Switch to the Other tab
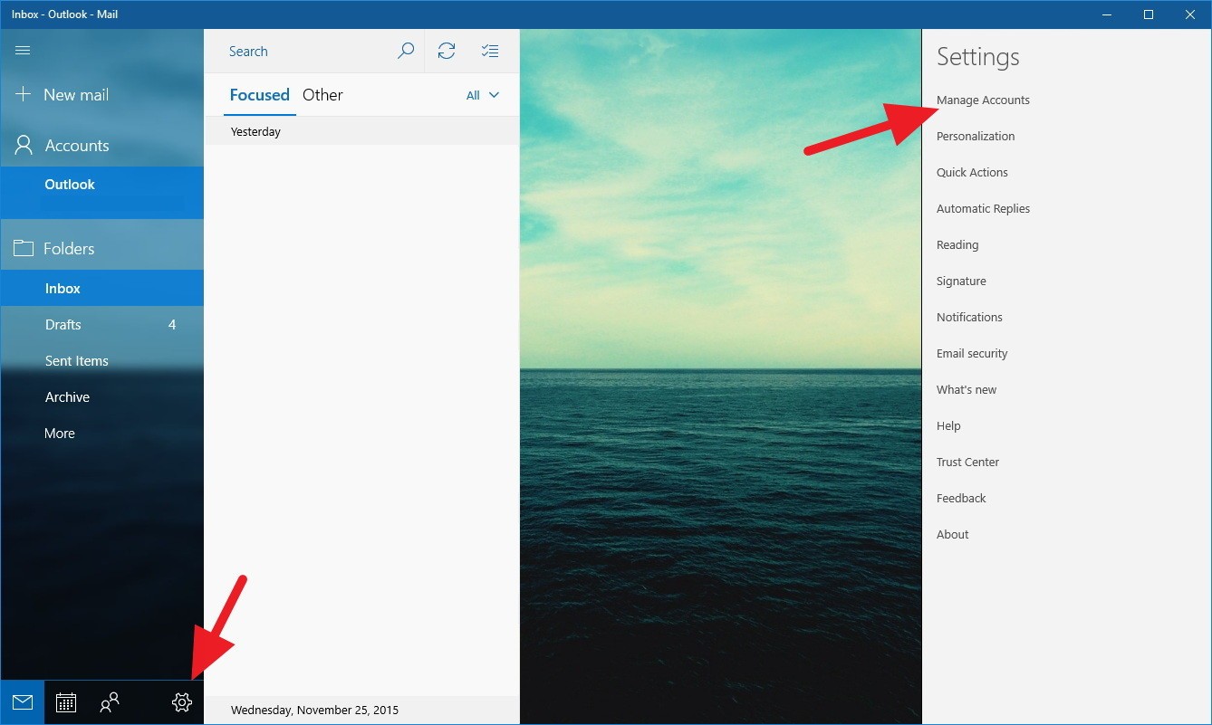This screenshot has width=1212, height=725. (322, 94)
